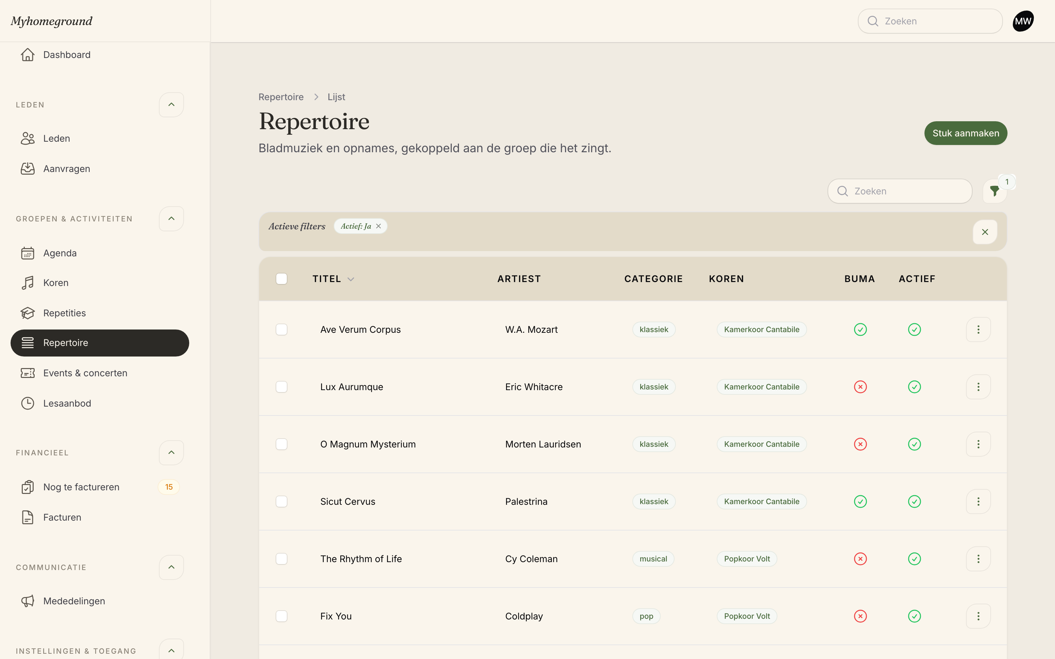Collapse the Groepen & Activiteiten section
Viewport: 1055px width, 659px height.
click(x=171, y=219)
